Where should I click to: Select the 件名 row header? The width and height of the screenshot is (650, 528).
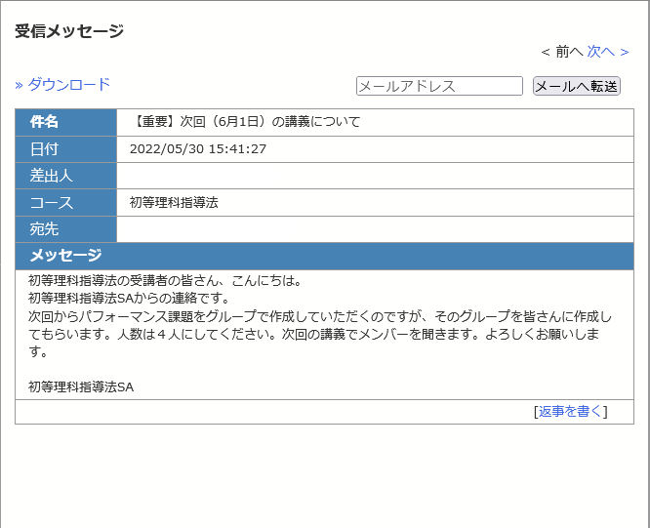[65, 122]
